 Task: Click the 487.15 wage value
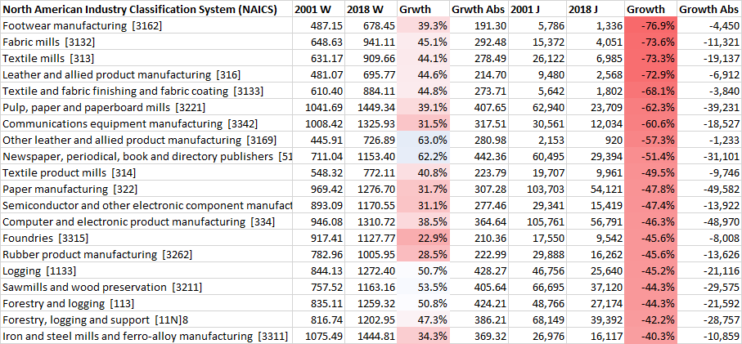click(319, 25)
